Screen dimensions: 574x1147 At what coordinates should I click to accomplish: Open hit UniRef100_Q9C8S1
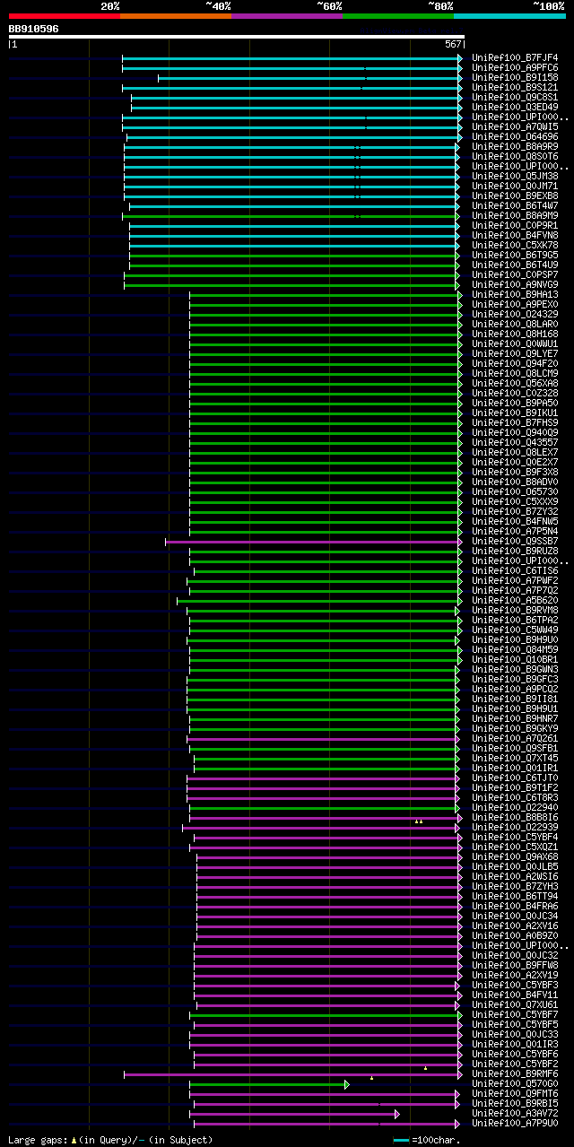pyautogui.click(x=515, y=97)
